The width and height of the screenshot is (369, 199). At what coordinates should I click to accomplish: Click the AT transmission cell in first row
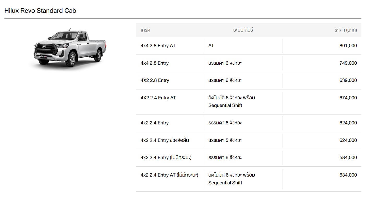(x=211, y=46)
